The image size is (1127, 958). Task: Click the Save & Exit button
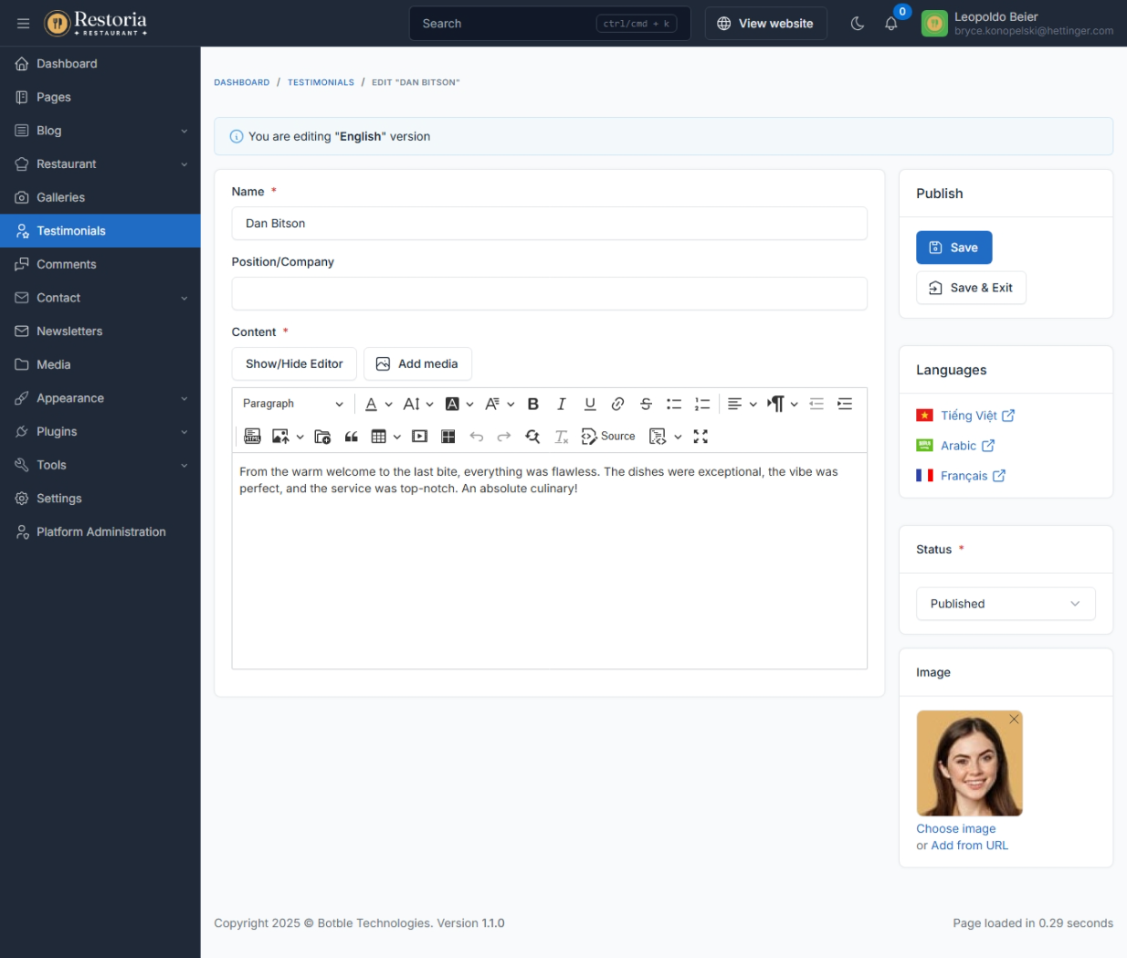coord(971,288)
